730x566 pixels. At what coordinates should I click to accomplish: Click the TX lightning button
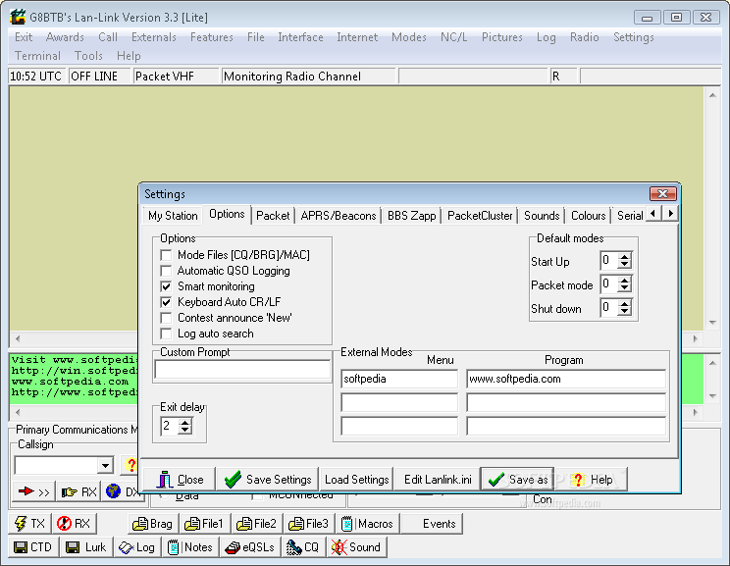(x=29, y=524)
